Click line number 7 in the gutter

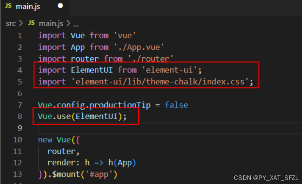tap(20, 105)
